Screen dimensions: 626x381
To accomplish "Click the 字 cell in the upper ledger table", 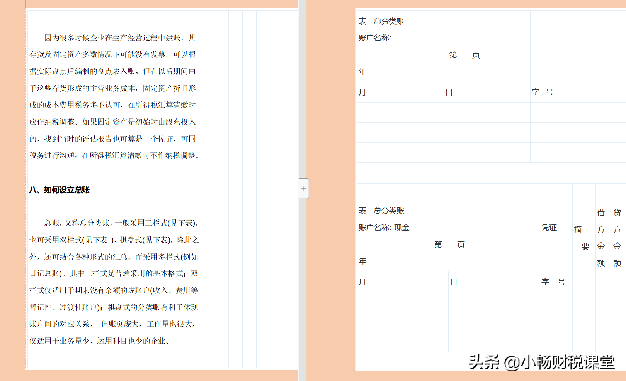I will (536, 92).
